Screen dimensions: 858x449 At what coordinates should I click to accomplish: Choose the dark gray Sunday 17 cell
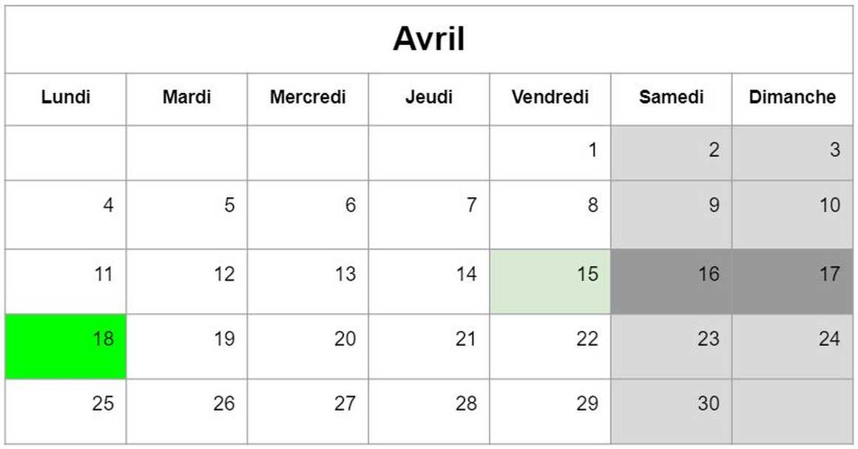tap(792, 282)
